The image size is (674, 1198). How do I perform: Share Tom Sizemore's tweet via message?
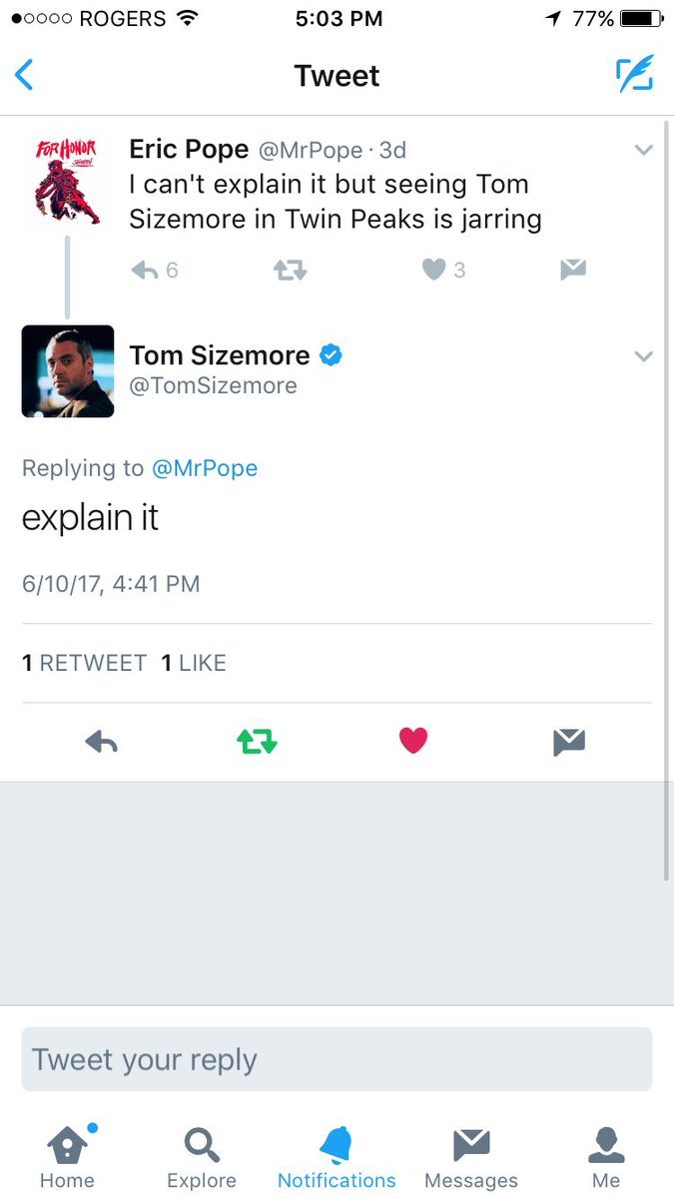coord(568,741)
